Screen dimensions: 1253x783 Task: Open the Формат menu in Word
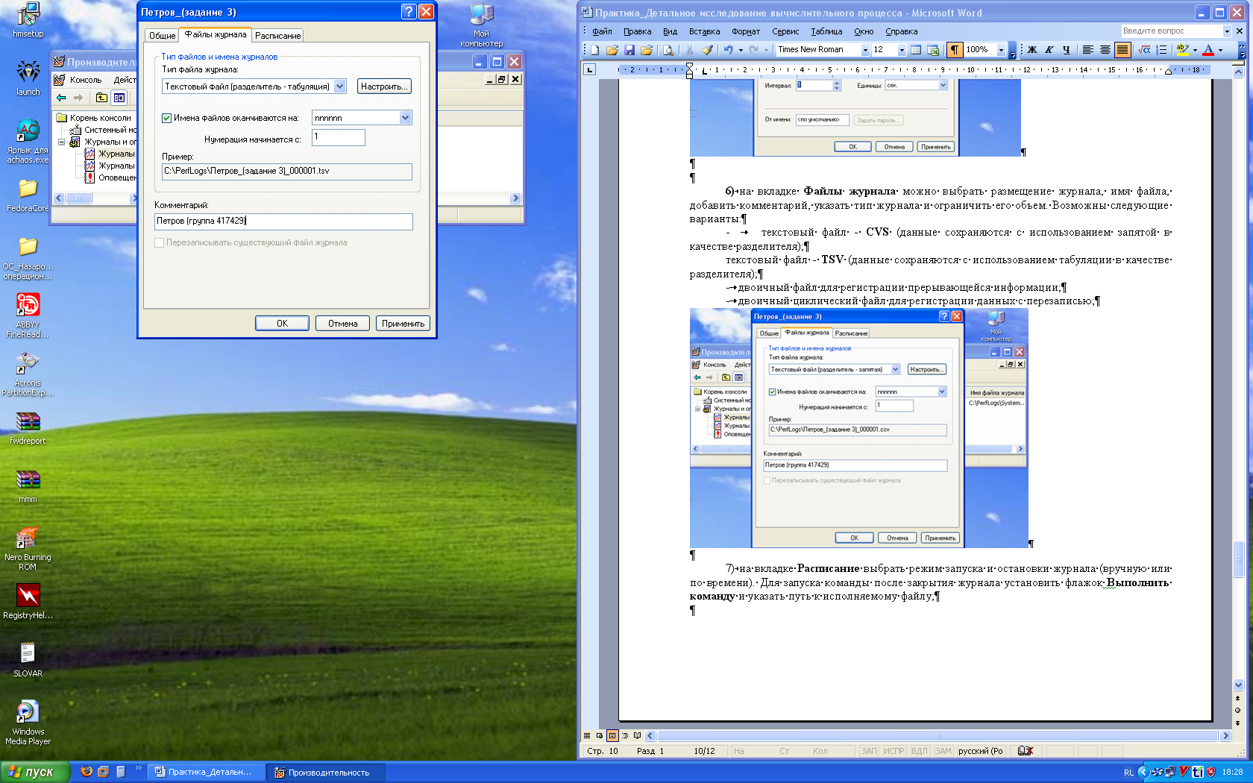(746, 31)
